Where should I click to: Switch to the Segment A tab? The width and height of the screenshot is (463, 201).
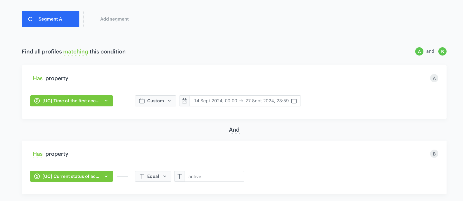(x=50, y=19)
